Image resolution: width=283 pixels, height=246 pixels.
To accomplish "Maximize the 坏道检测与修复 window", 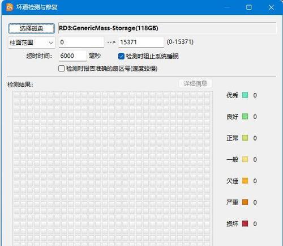I will [x=249, y=7].
